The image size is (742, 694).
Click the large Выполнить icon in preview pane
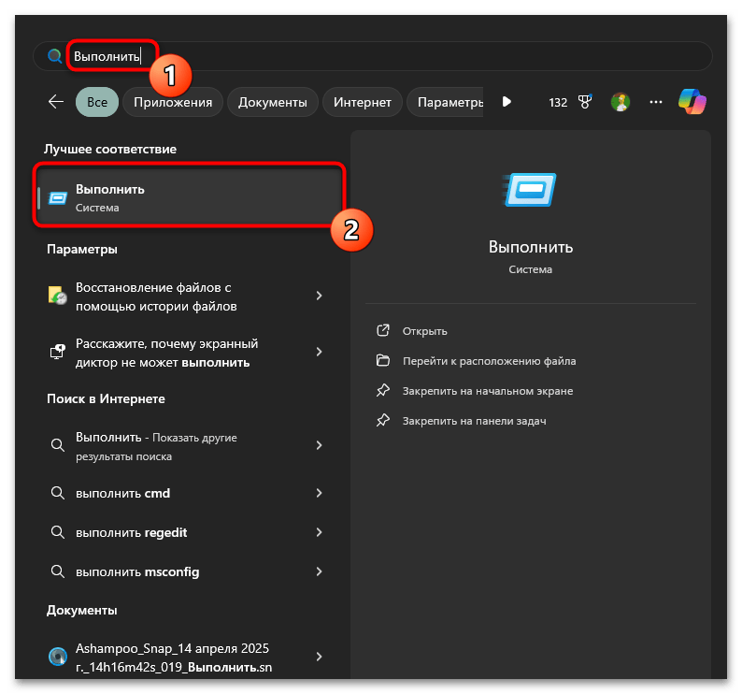pyautogui.click(x=530, y=190)
